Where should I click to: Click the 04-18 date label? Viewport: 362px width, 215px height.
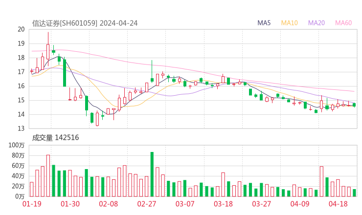tap(338, 204)
